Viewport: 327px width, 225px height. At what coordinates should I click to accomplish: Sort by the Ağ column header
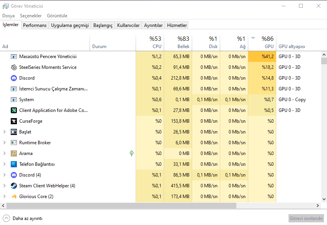234,43
